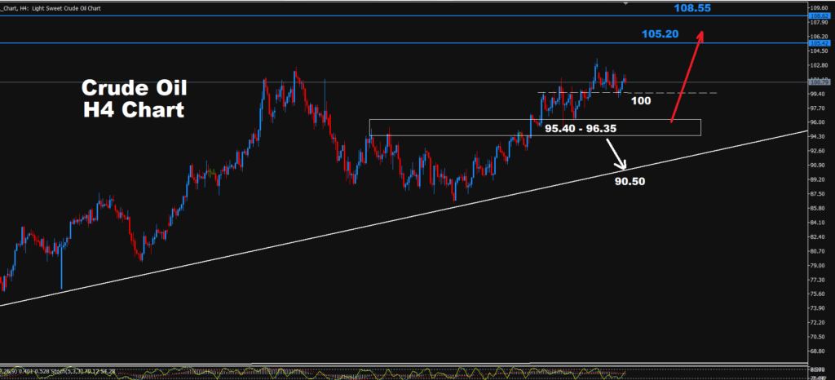Click the 99.40 value on price axis
Image resolution: width=835 pixels, height=380 pixels.
tap(817, 94)
